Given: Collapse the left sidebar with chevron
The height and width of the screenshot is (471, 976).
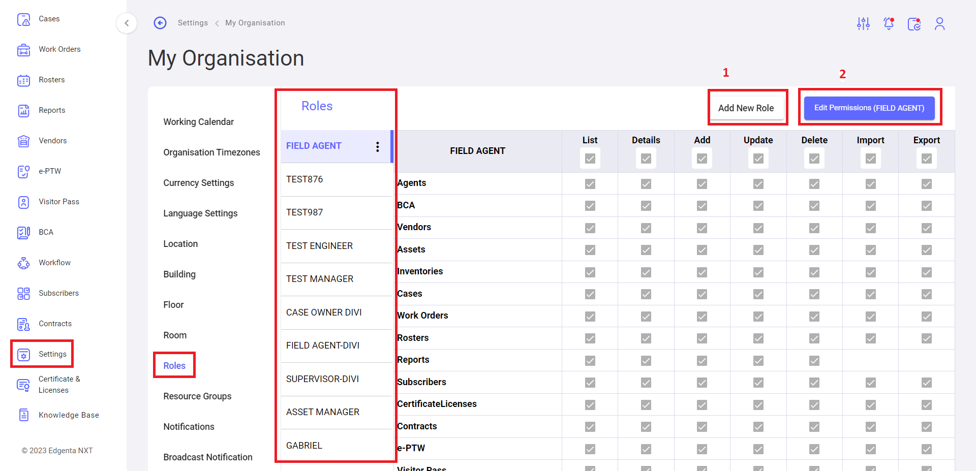Looking at the screenshot, I should click(x=127, y=23).
